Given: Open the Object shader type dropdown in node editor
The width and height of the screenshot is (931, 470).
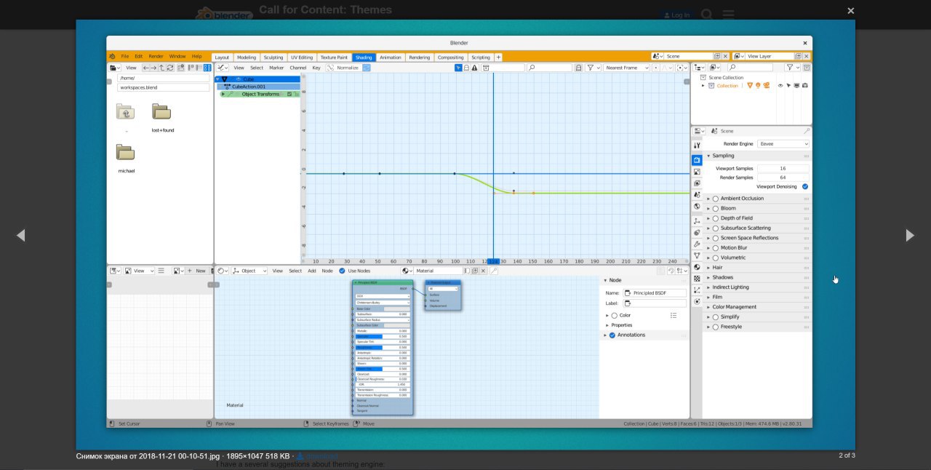Looking at the screenshot, I should click(249, 271).
